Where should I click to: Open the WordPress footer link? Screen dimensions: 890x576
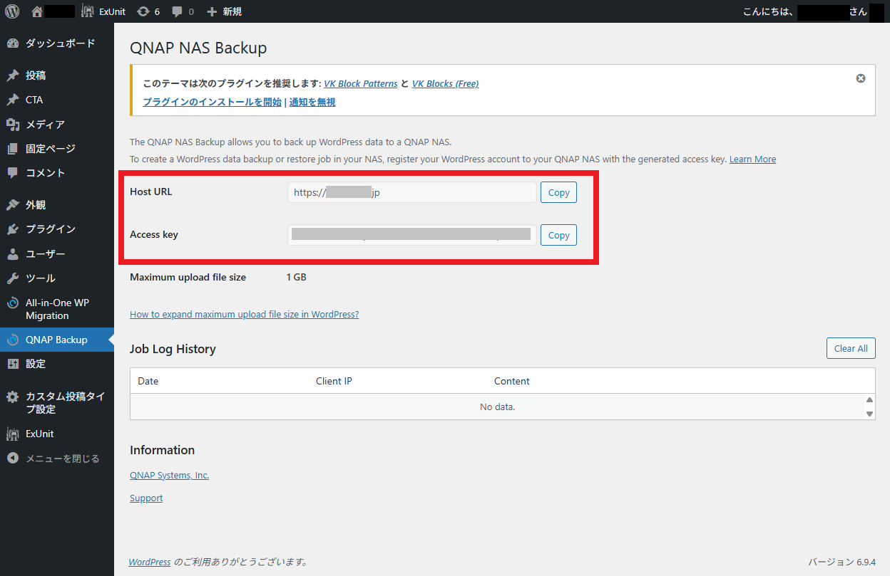[149, 562]
